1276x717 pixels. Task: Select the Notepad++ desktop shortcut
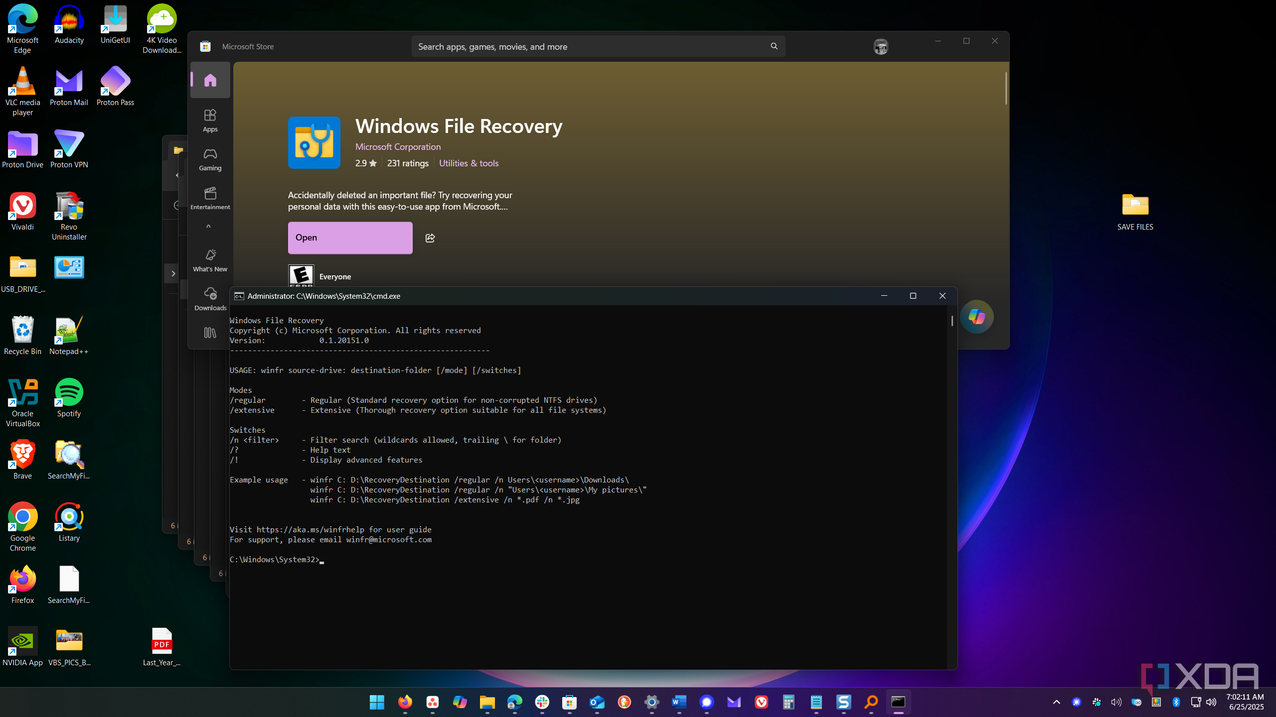[x=69, y=336]
